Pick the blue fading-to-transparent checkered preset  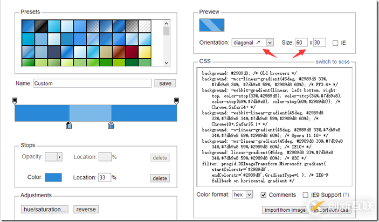[x=93, y=26]
